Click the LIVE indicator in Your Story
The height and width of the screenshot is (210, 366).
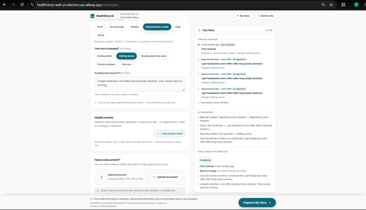tap(269, 30)
